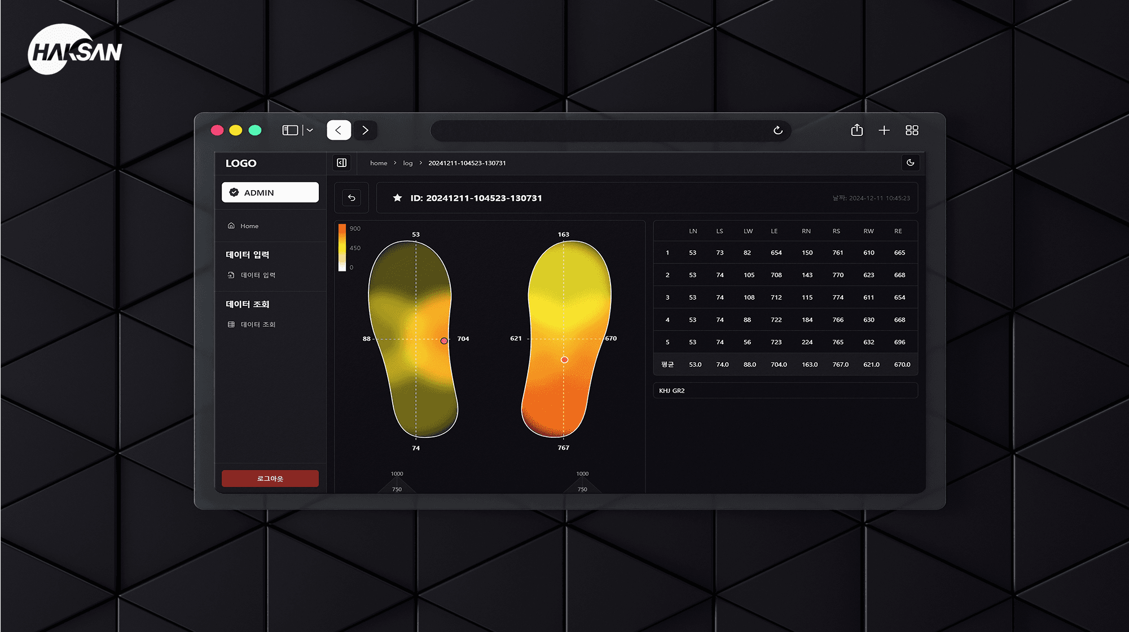The height and width of the screenshot is (632, 1129).
Task: Click the 데이터 입력 document icon
Action: [231, 275]
